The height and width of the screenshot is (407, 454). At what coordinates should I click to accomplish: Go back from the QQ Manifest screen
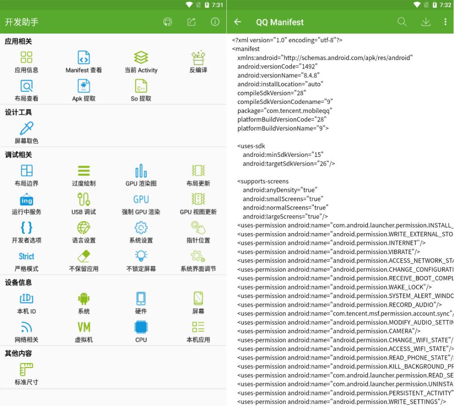pos(238,22)
